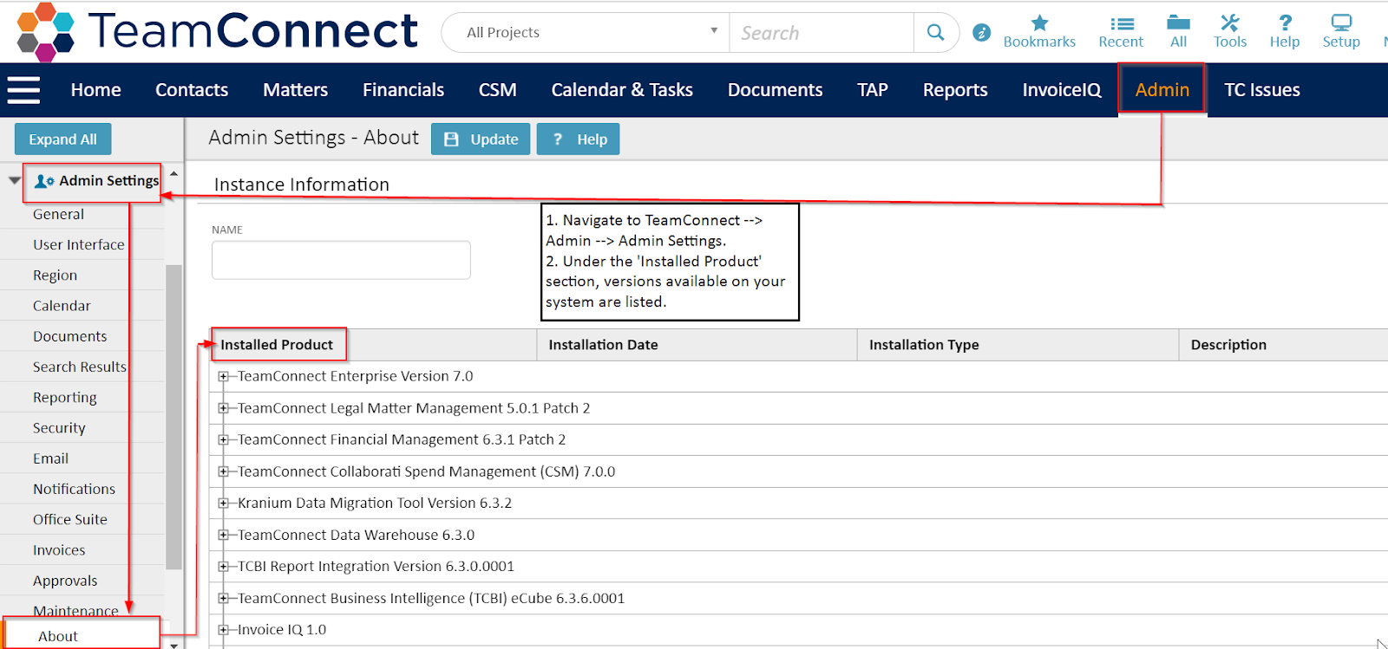Expand Legal Matter Management 5.0.1 Patch 2
The width and height of the screenshot is (1388, 649).
[x=223, y=408]
